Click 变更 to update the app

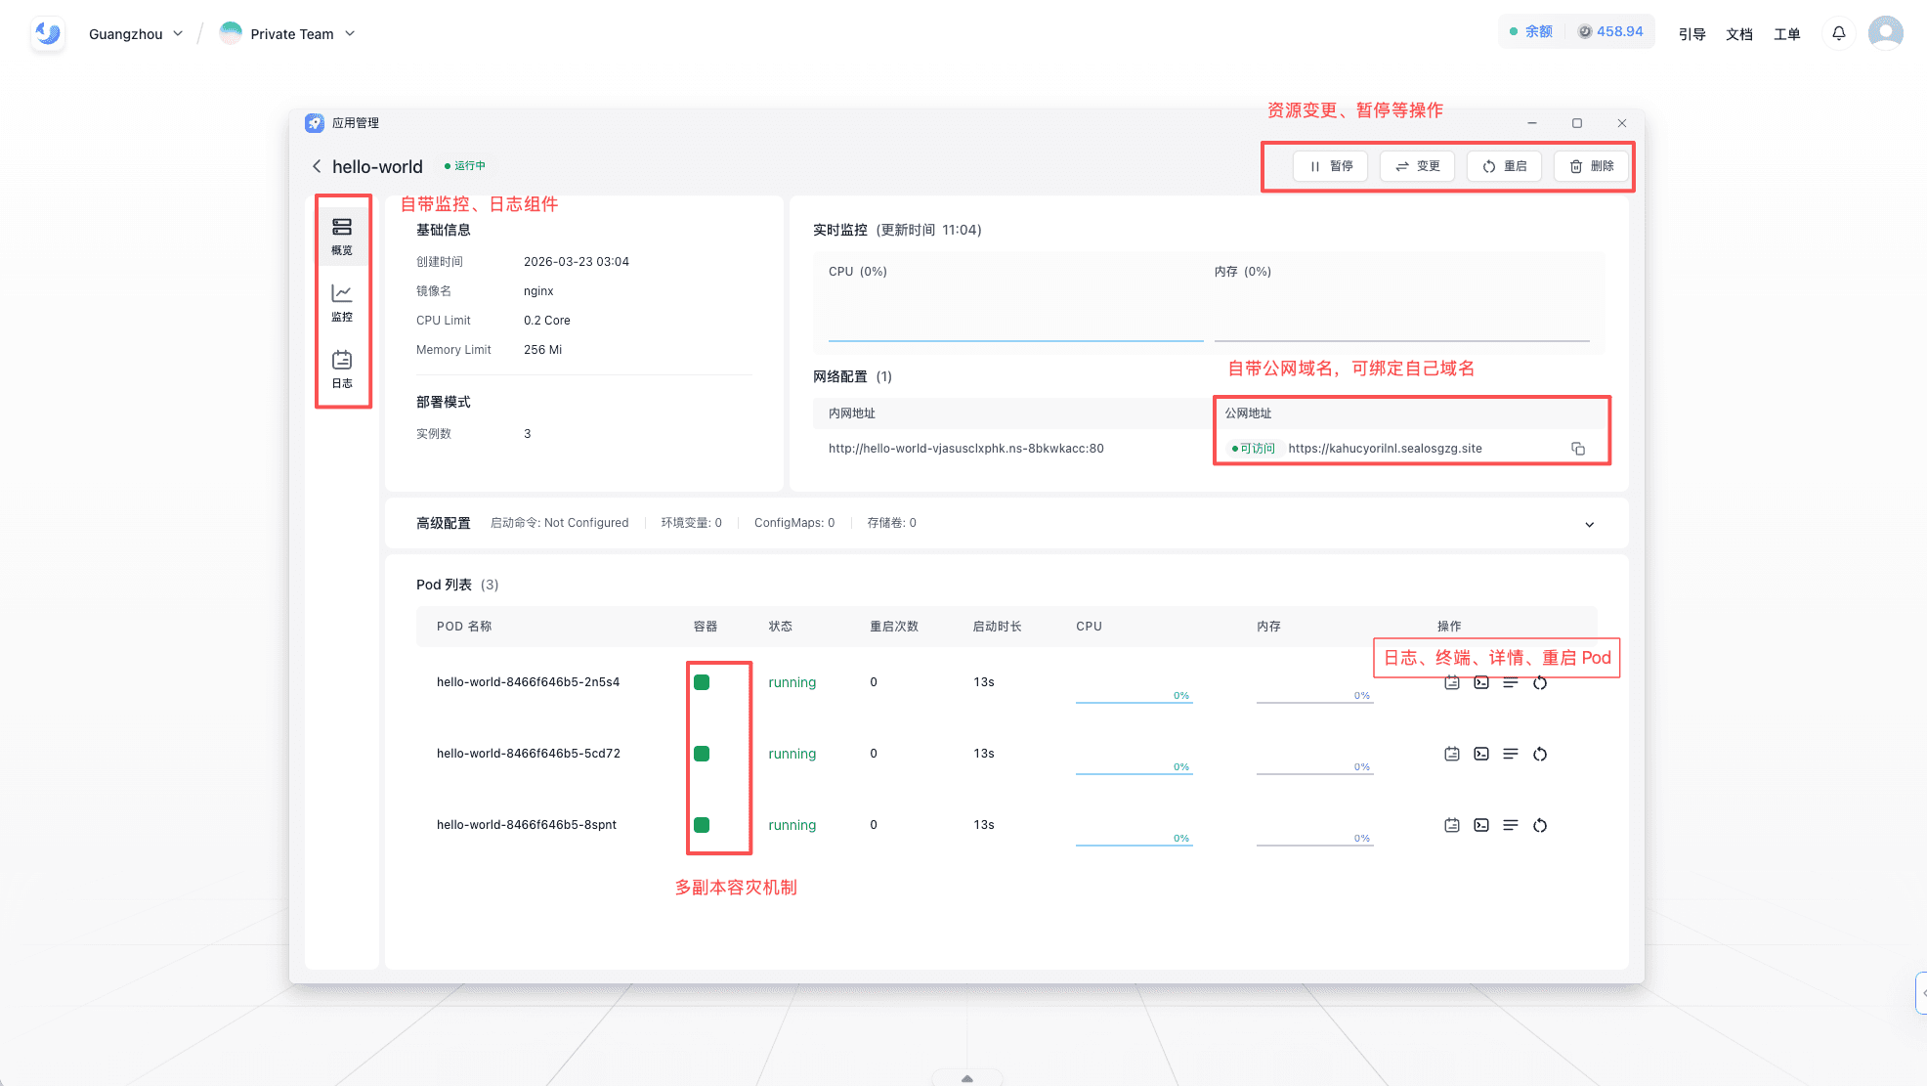(x=1417, y=166)
